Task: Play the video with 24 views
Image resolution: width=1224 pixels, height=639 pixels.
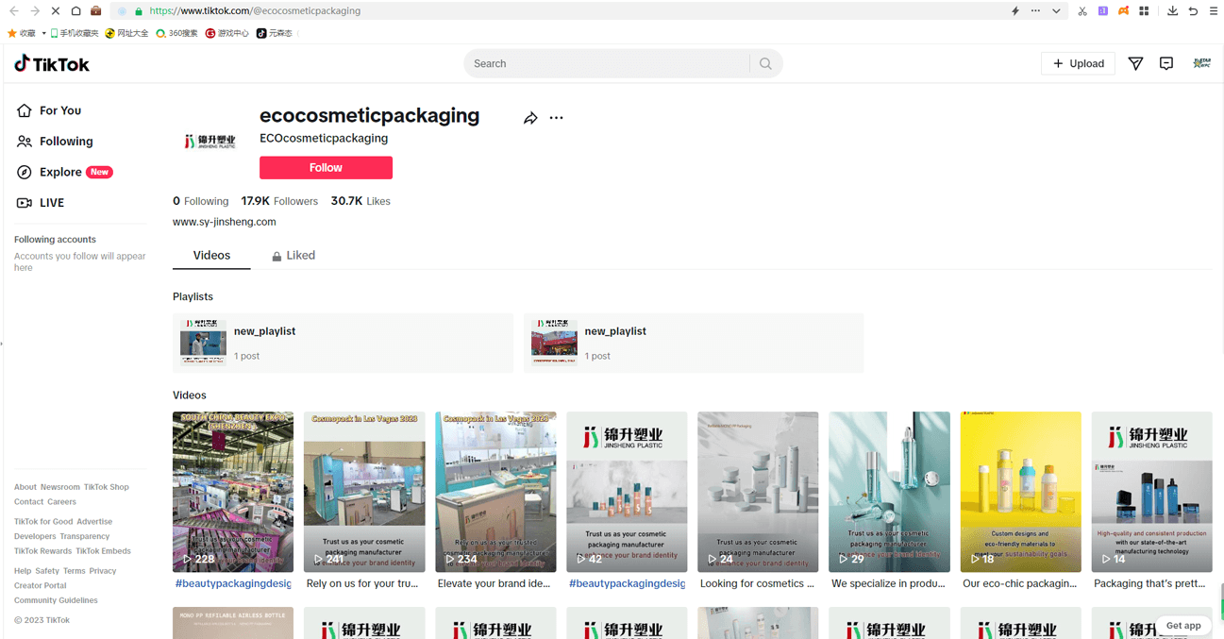Action: tap(758, 492)
